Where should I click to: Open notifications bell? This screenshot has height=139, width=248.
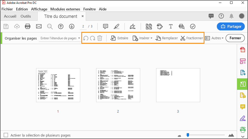click(231, 16)
